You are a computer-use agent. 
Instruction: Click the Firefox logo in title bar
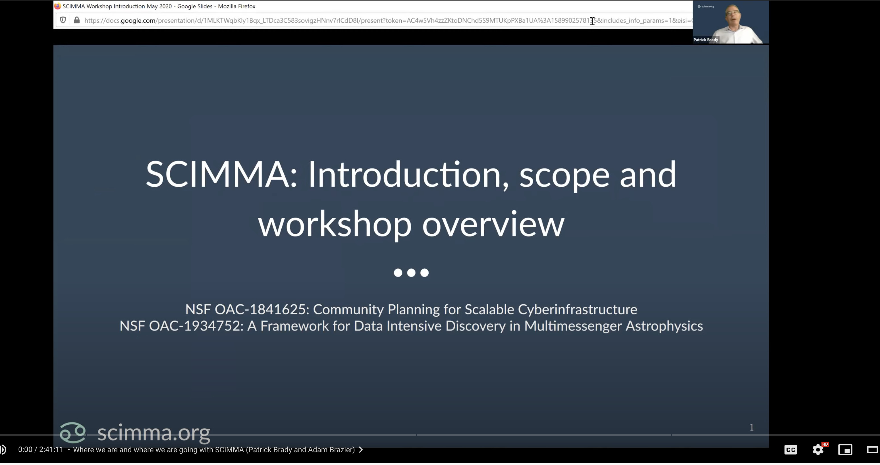58,6
